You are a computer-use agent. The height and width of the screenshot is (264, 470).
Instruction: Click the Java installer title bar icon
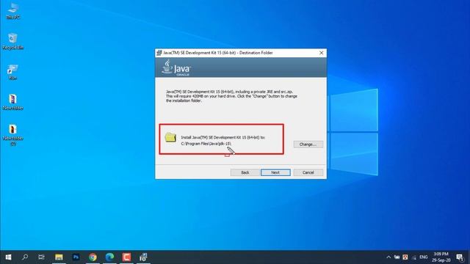coord(159,53)
